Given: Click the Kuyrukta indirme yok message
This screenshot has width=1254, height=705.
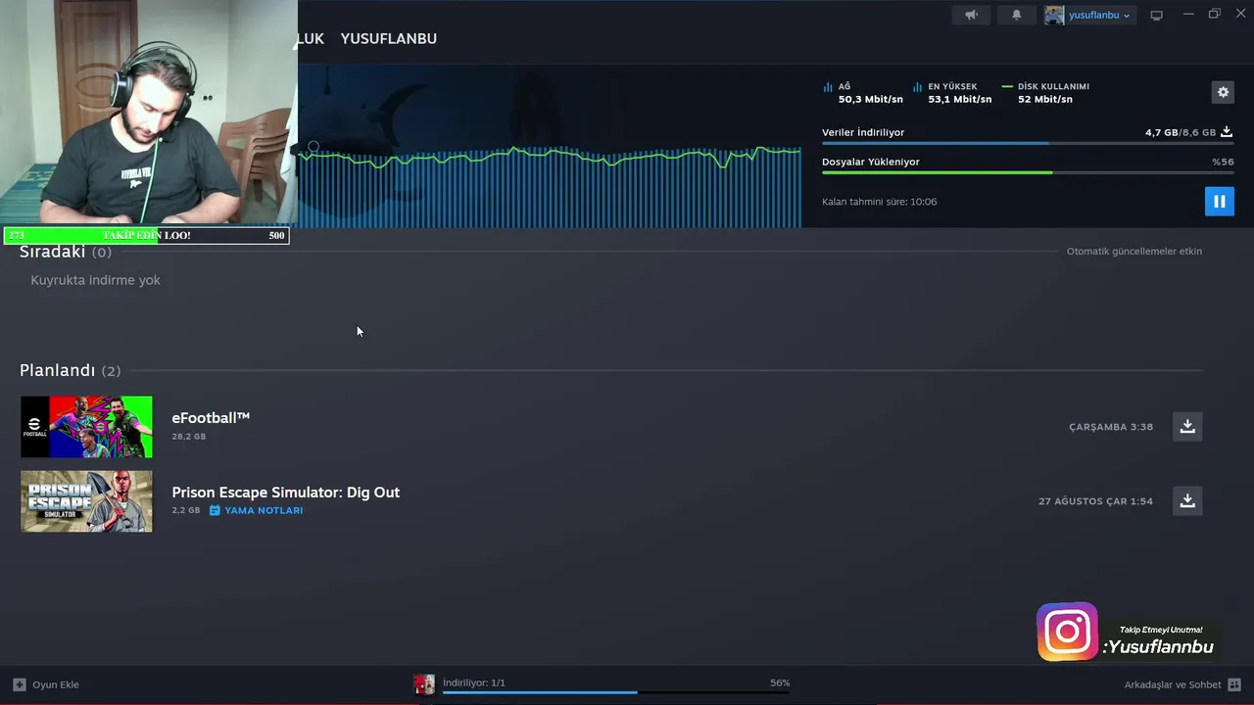Looking at the screenshot, I should tap(95, 280).
